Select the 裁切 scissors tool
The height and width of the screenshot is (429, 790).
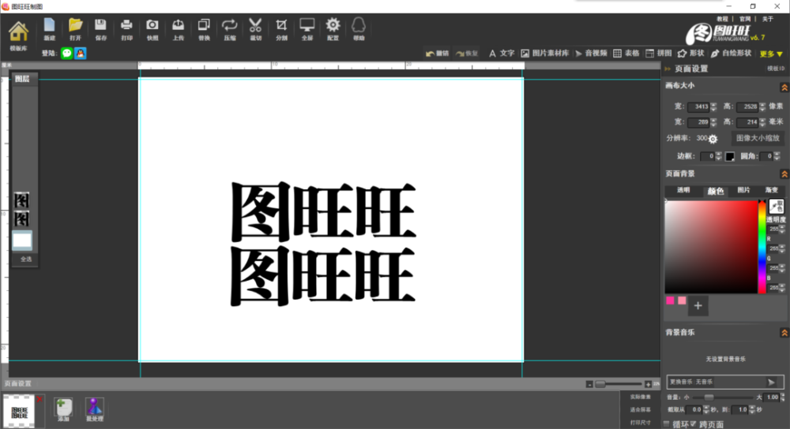[x=255, y=29]
